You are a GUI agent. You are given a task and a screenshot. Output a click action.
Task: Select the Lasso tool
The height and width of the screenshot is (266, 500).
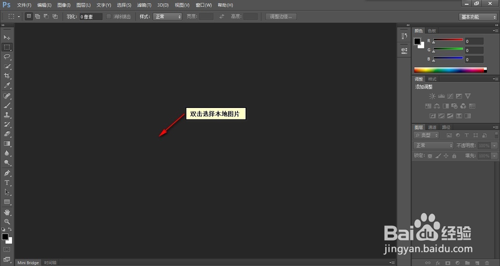tap(6, 56)
